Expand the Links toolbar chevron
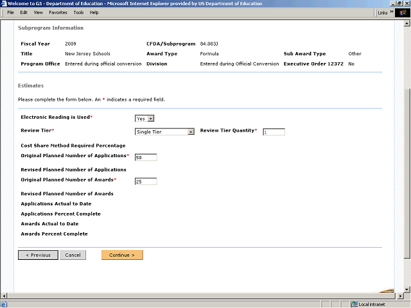 [x=392, y=12]
